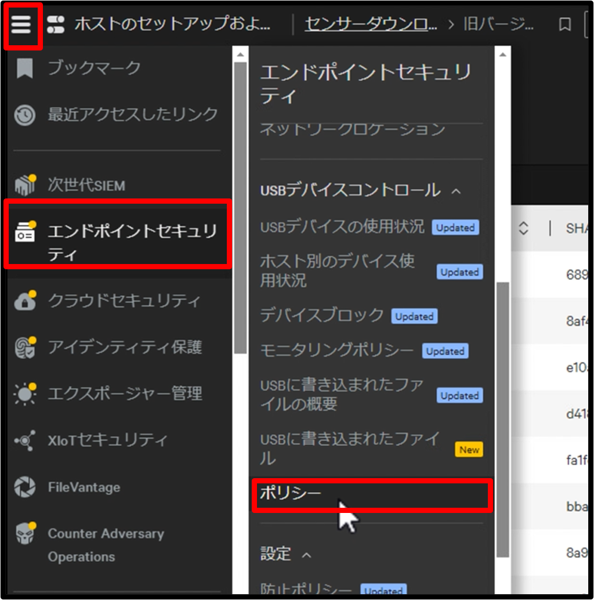The image size is (594, 600).
Task: Click the アイデンティティ保護 fingerprint icon
Action: pos(26,348)
